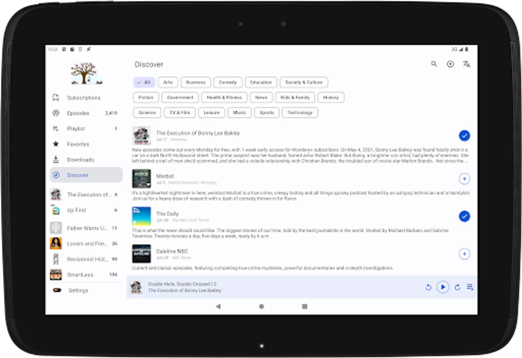Image resolution: width=522 pixels, height=358 pixels.
Task: Open The Daily podcast artwork thumbnail
Action: pos(142,216)
